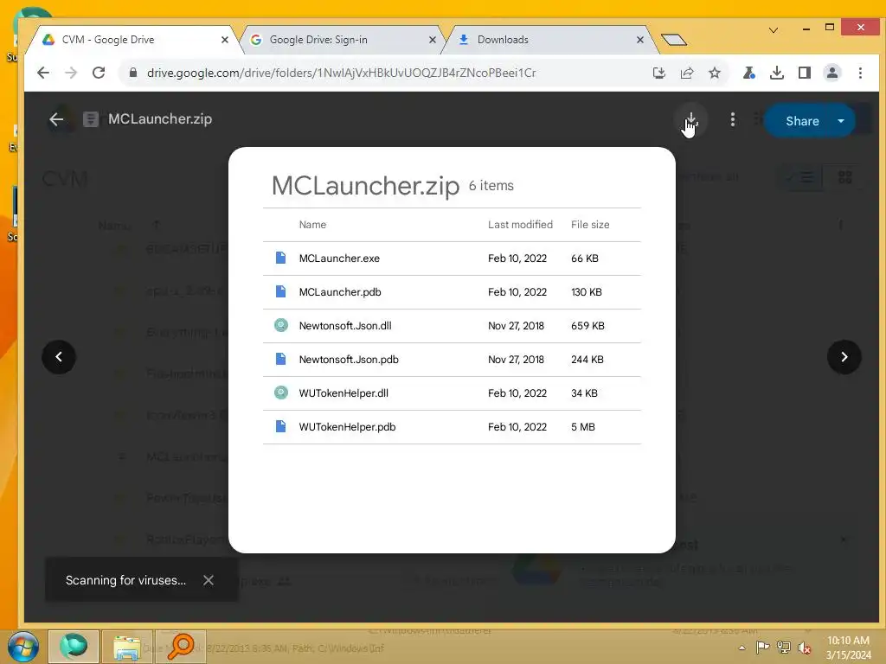
Task: Navigate forward in browser
Action: [x=71, y=73]
